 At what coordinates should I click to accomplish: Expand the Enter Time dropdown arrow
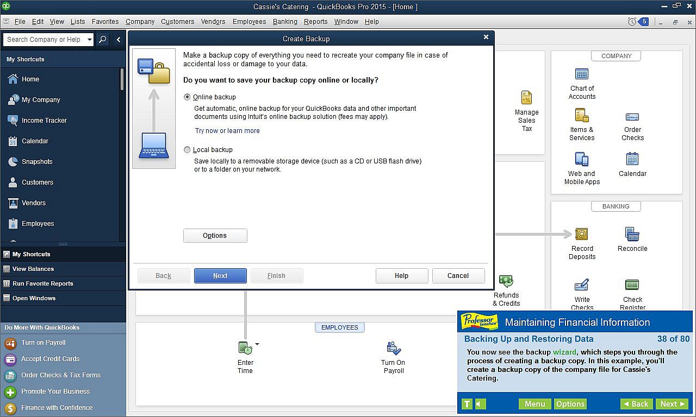257,344
